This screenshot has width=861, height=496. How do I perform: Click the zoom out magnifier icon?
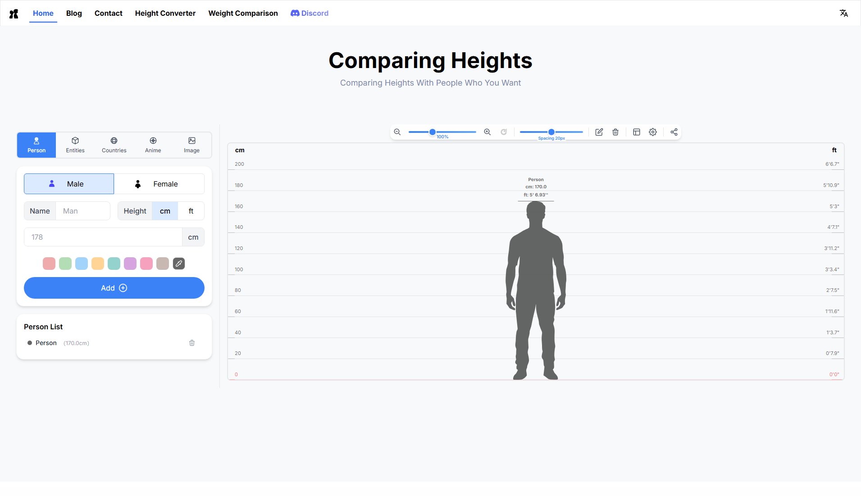tap(397, 132)
